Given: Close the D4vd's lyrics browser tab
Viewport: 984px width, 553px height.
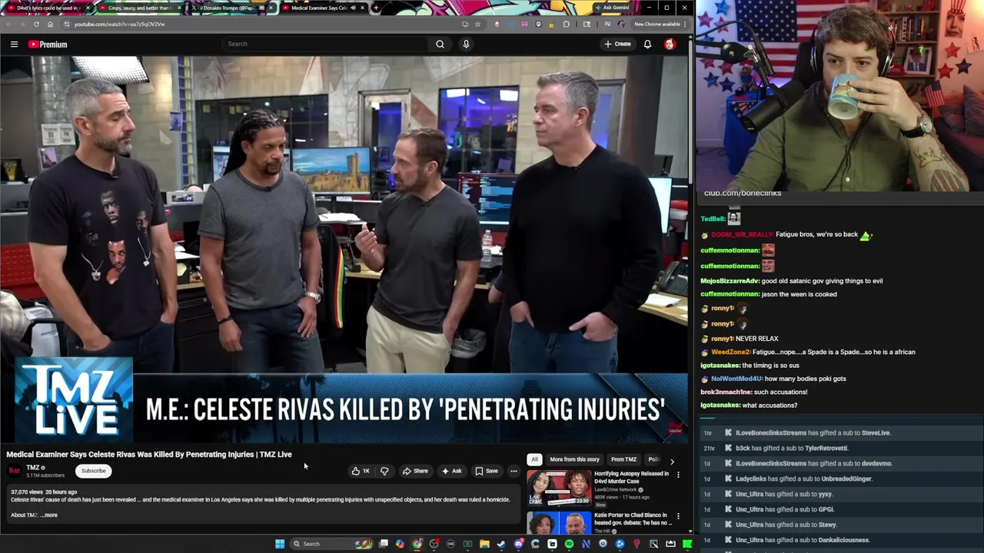Looking at the screenshot, I should [88, 8].
